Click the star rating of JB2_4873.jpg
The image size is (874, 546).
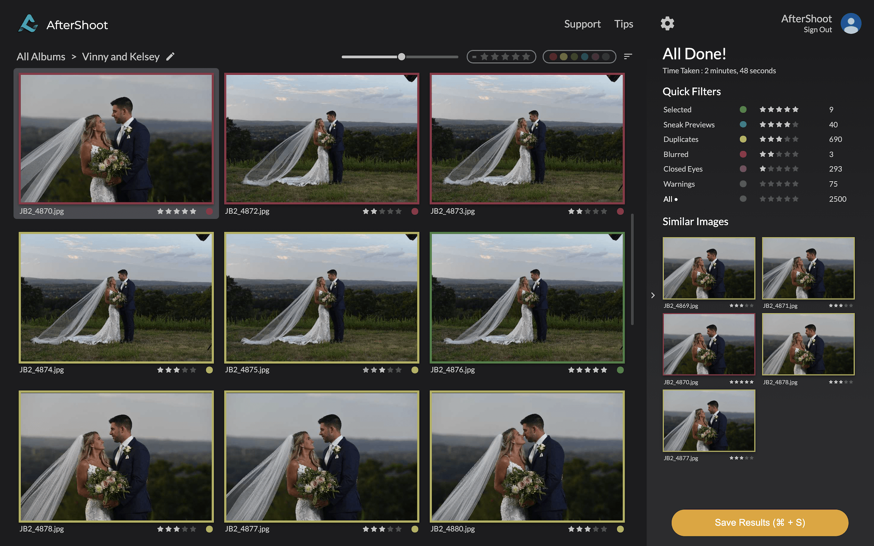(588, 211)
